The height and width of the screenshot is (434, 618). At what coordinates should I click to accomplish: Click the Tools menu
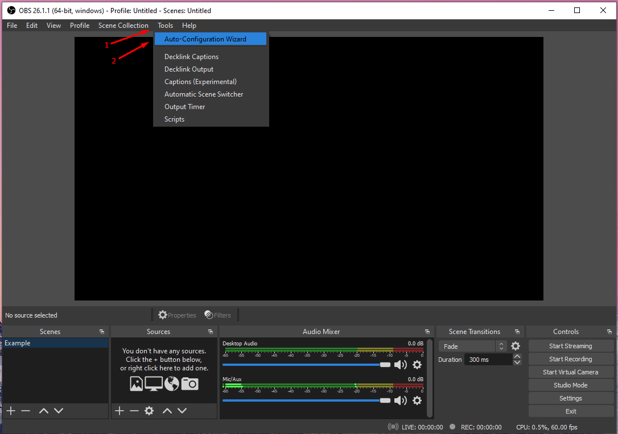[165, 26]
